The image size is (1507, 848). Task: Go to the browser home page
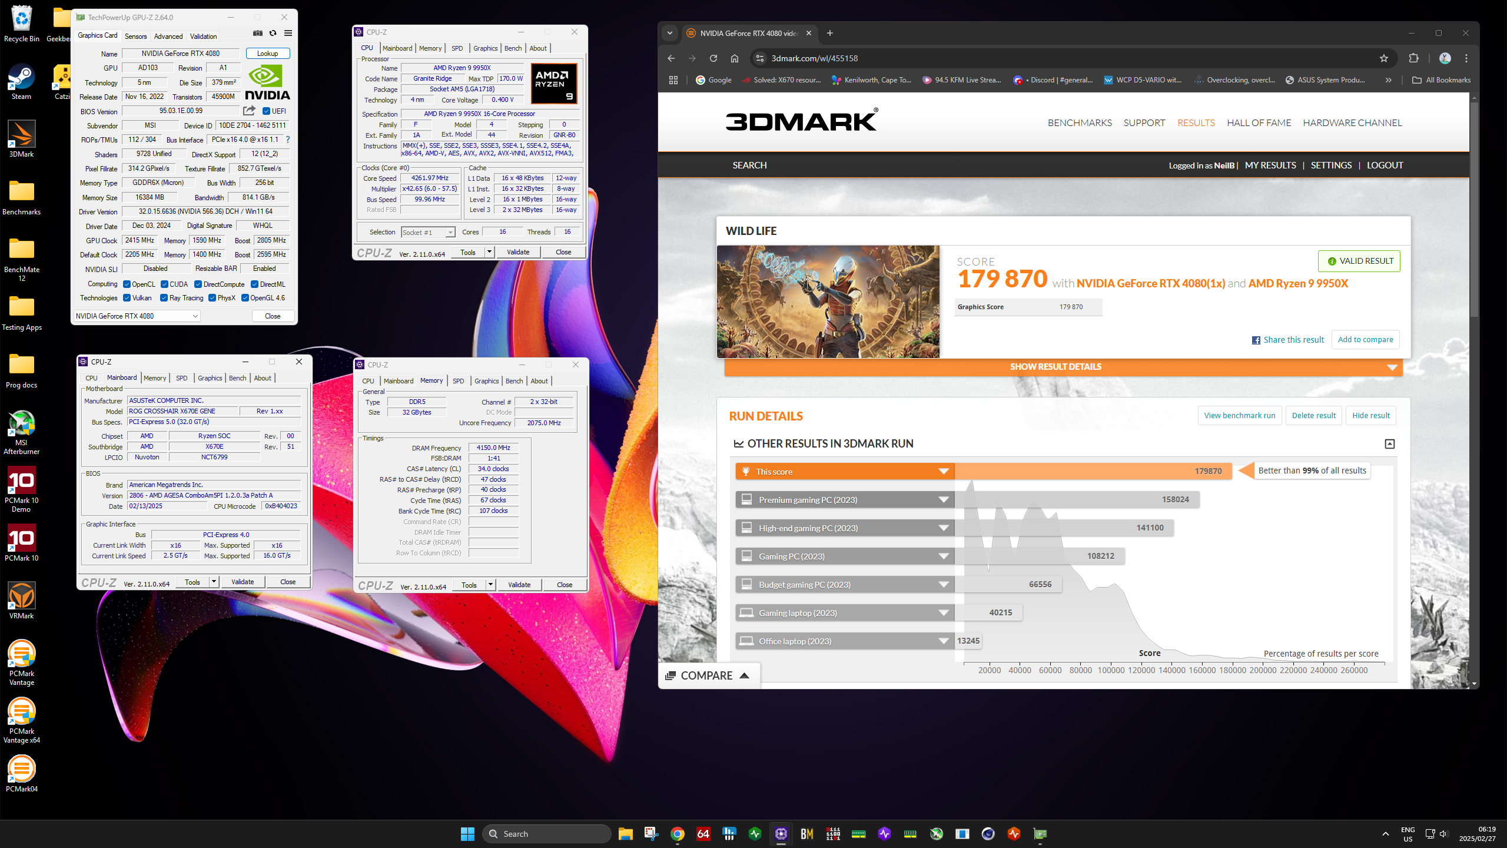(x=735, y=58)
